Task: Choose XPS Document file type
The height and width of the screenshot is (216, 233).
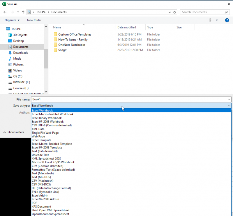Action: pyautogui.click(x=131, y=207)
